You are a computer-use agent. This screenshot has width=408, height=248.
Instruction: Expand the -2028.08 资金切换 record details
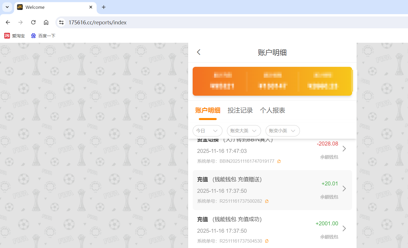344,148
